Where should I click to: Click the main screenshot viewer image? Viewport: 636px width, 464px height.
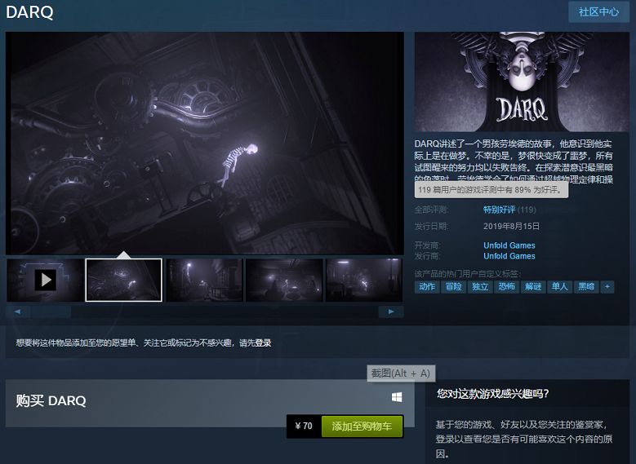[x=205, y=144]
